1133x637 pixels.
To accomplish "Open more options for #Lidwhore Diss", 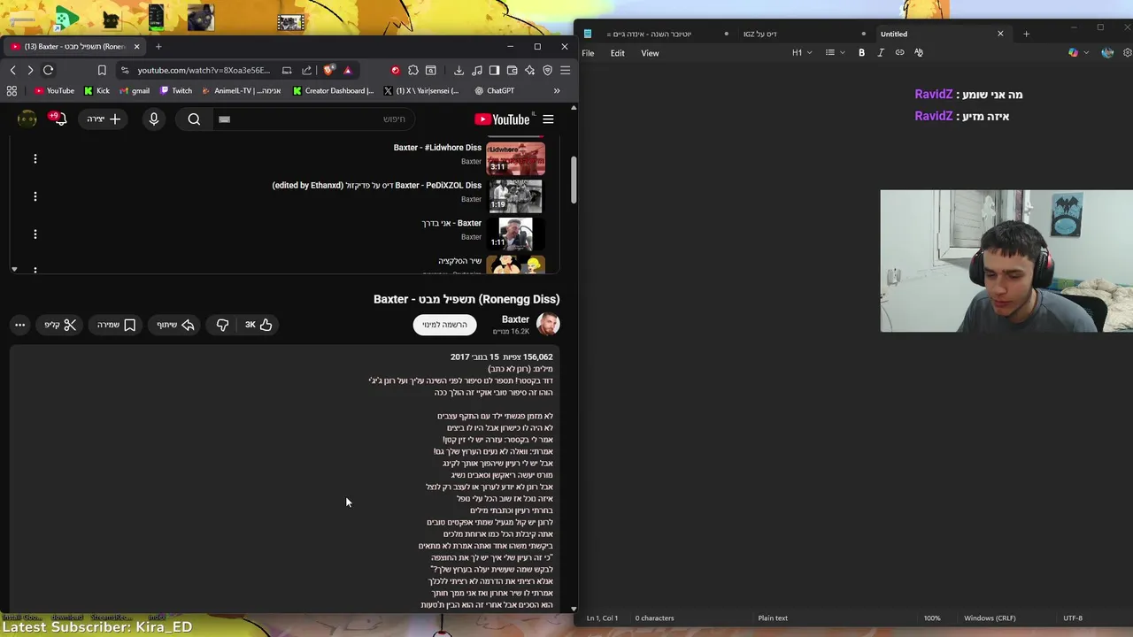I will pyautogui.click(x=35, y=158).
